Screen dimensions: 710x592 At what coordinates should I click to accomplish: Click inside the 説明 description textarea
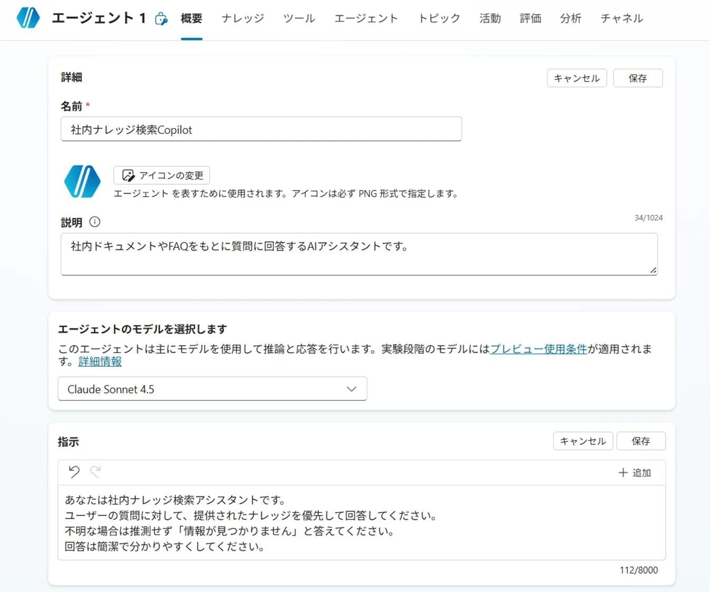[x=358, y=254]
